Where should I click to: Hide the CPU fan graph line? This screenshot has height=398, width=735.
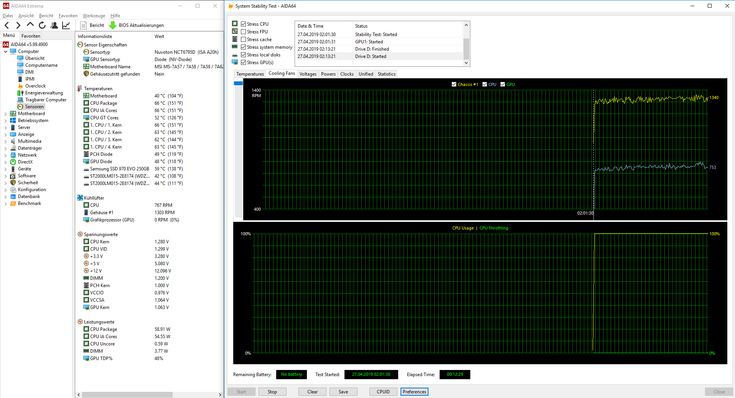pos(485,84)
